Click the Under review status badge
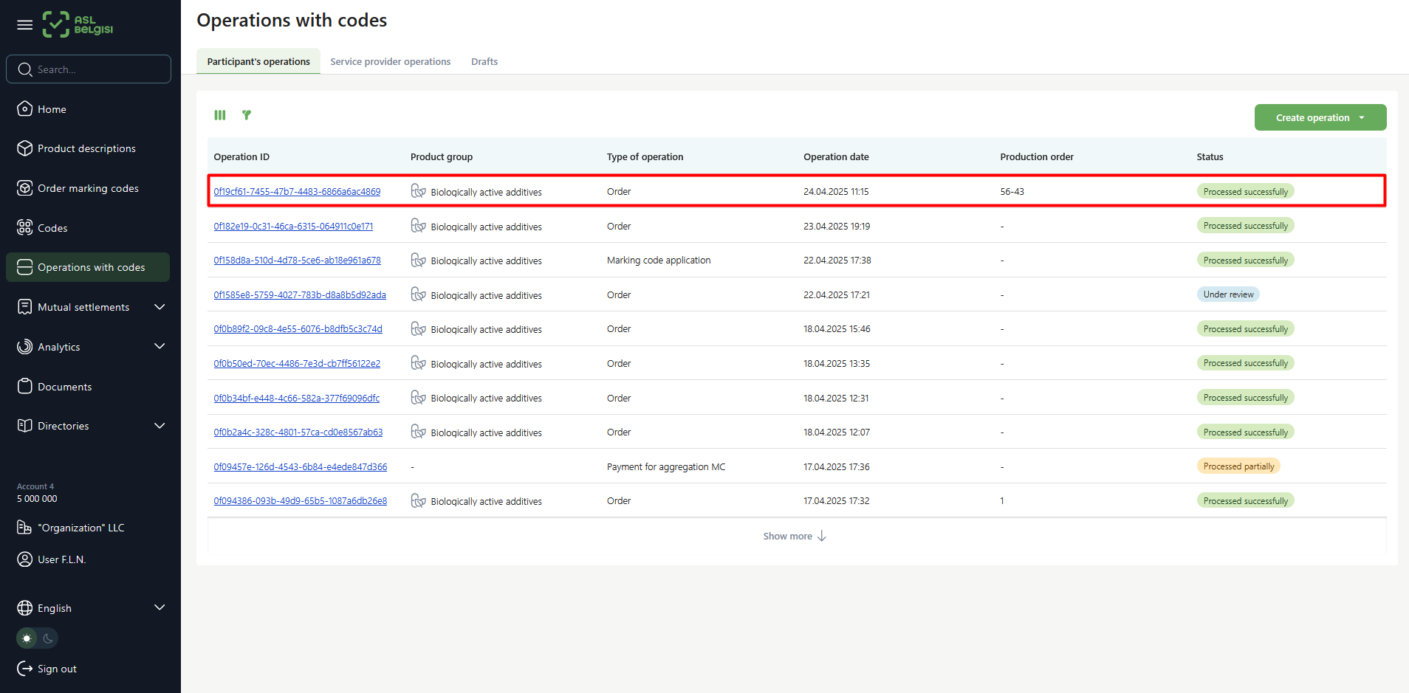The height and width of the screenshot is (693, 1409). pos(1228,294)
